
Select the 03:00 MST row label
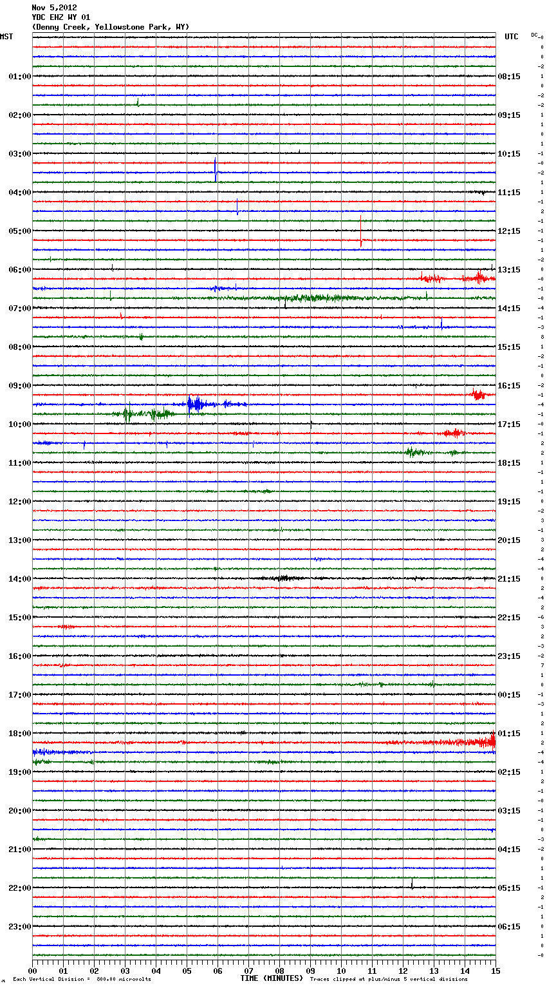(x=20, y=154)
